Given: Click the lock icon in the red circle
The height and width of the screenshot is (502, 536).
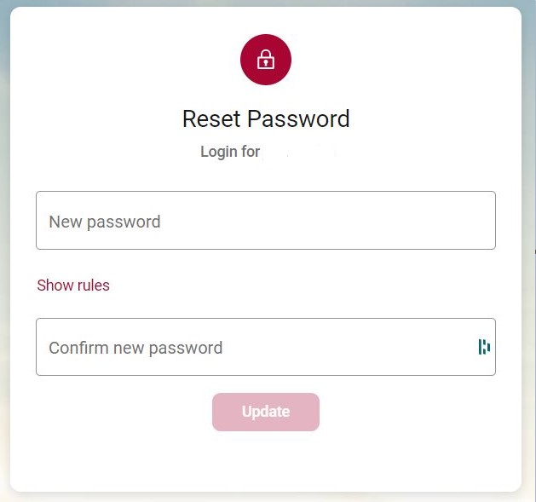Looking at the screenshot, I should click(266, 60).
